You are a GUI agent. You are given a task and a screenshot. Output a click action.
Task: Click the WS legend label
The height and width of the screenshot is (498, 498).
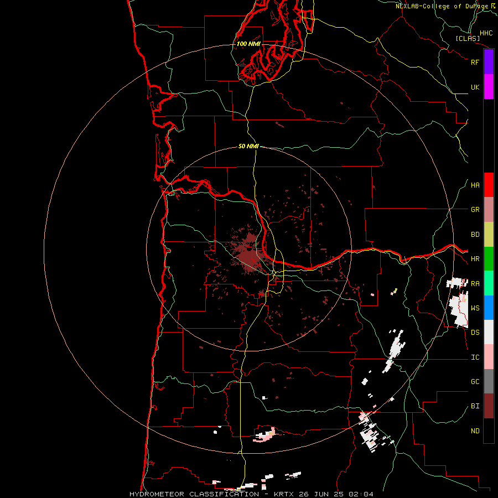[x=475, y=308]
